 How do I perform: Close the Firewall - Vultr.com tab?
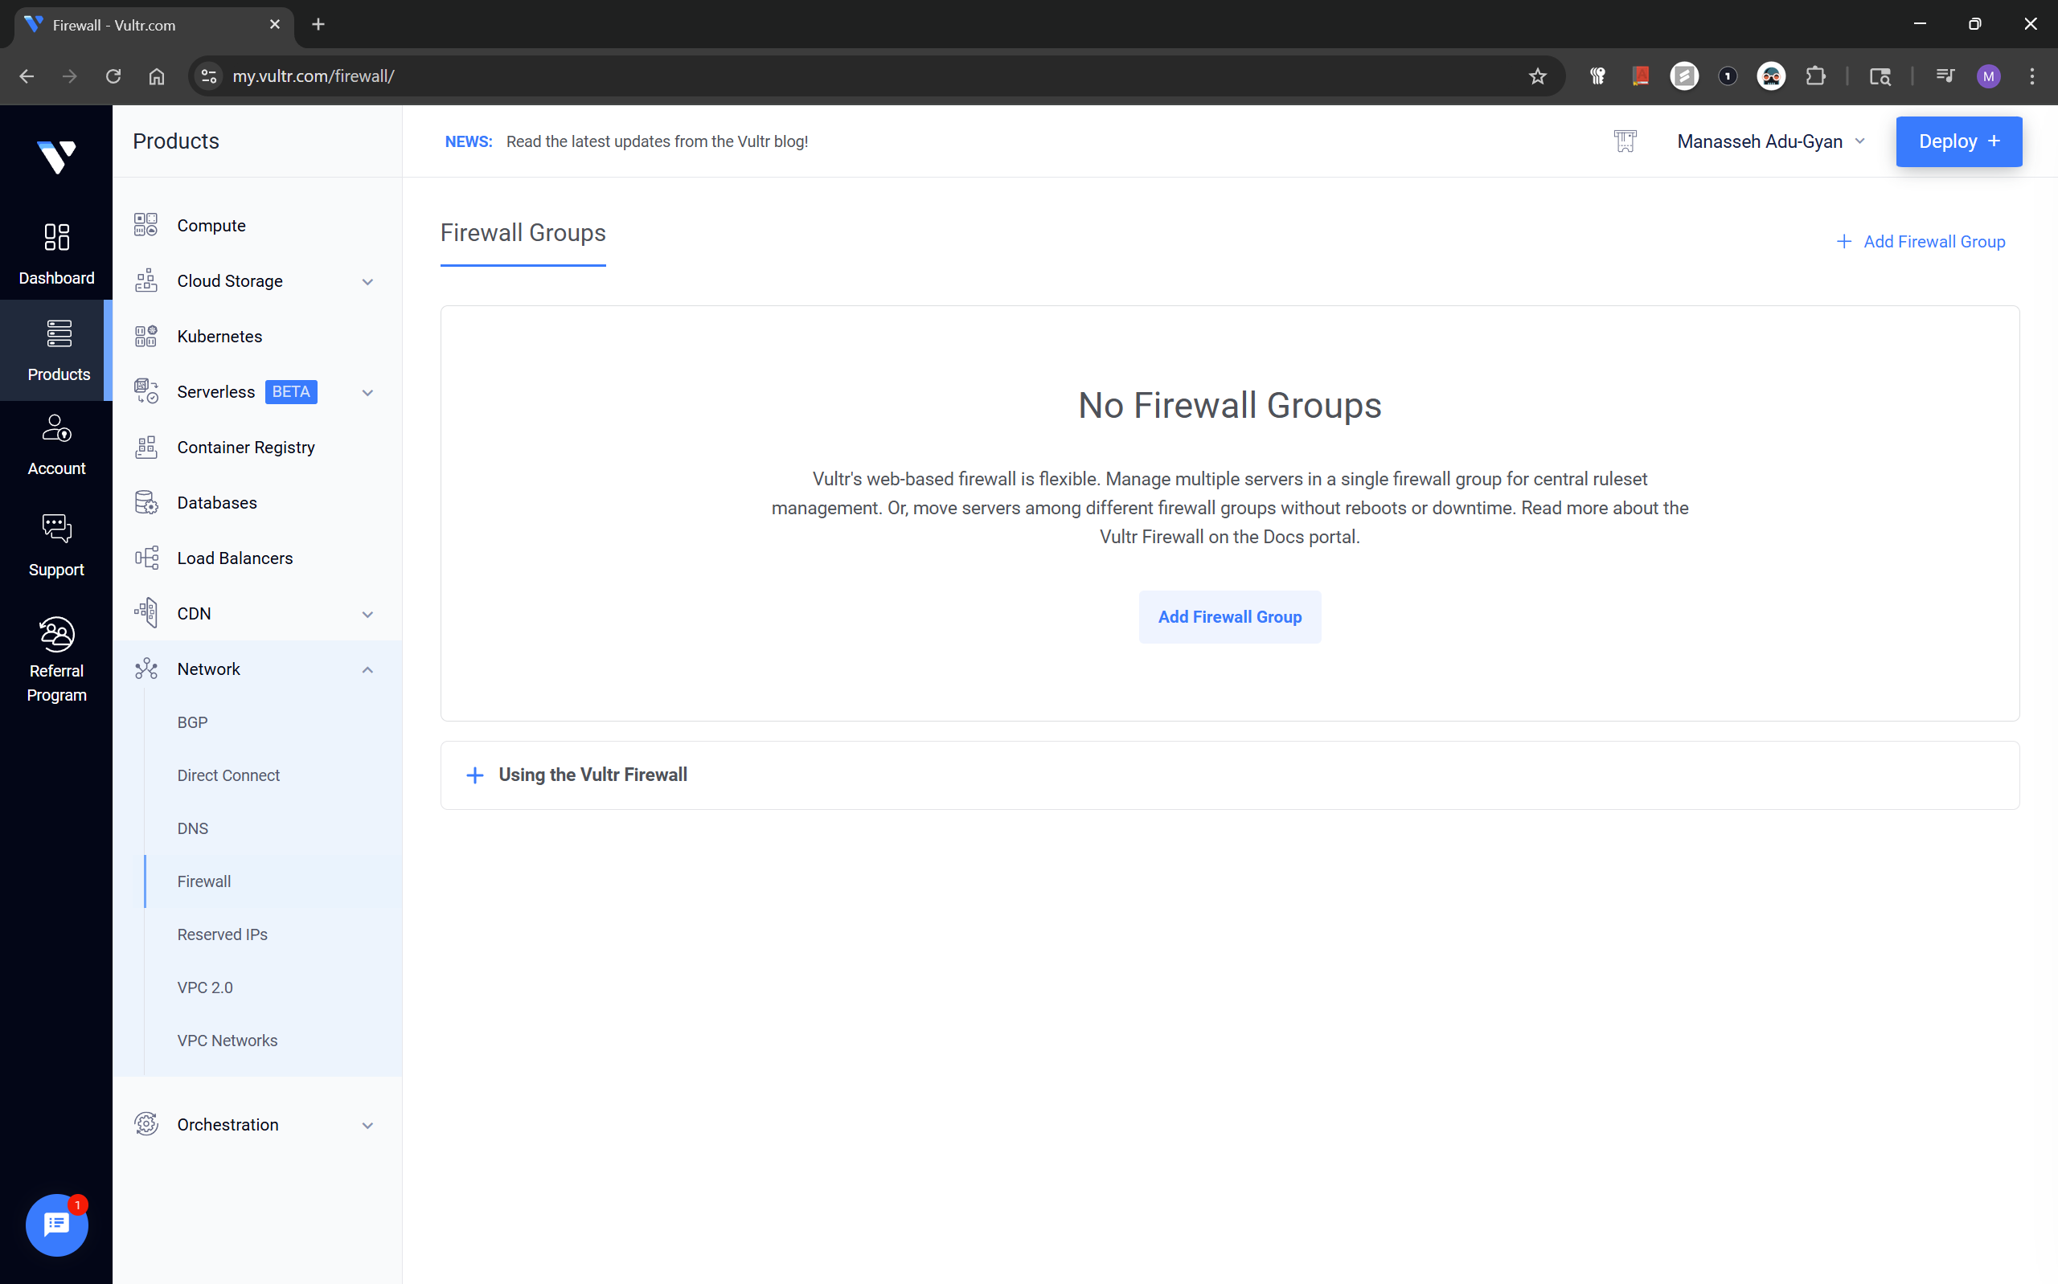274,25
